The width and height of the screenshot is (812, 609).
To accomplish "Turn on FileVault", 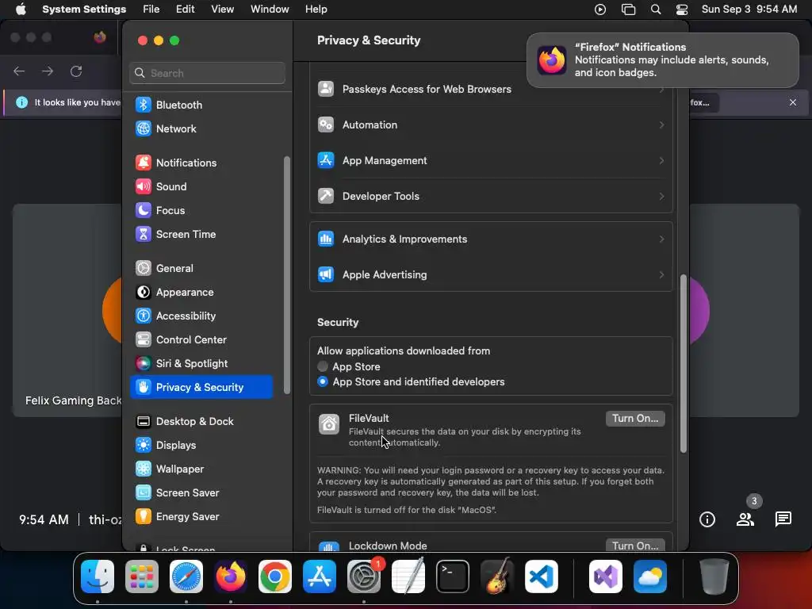I will click(x=635, y=419).
